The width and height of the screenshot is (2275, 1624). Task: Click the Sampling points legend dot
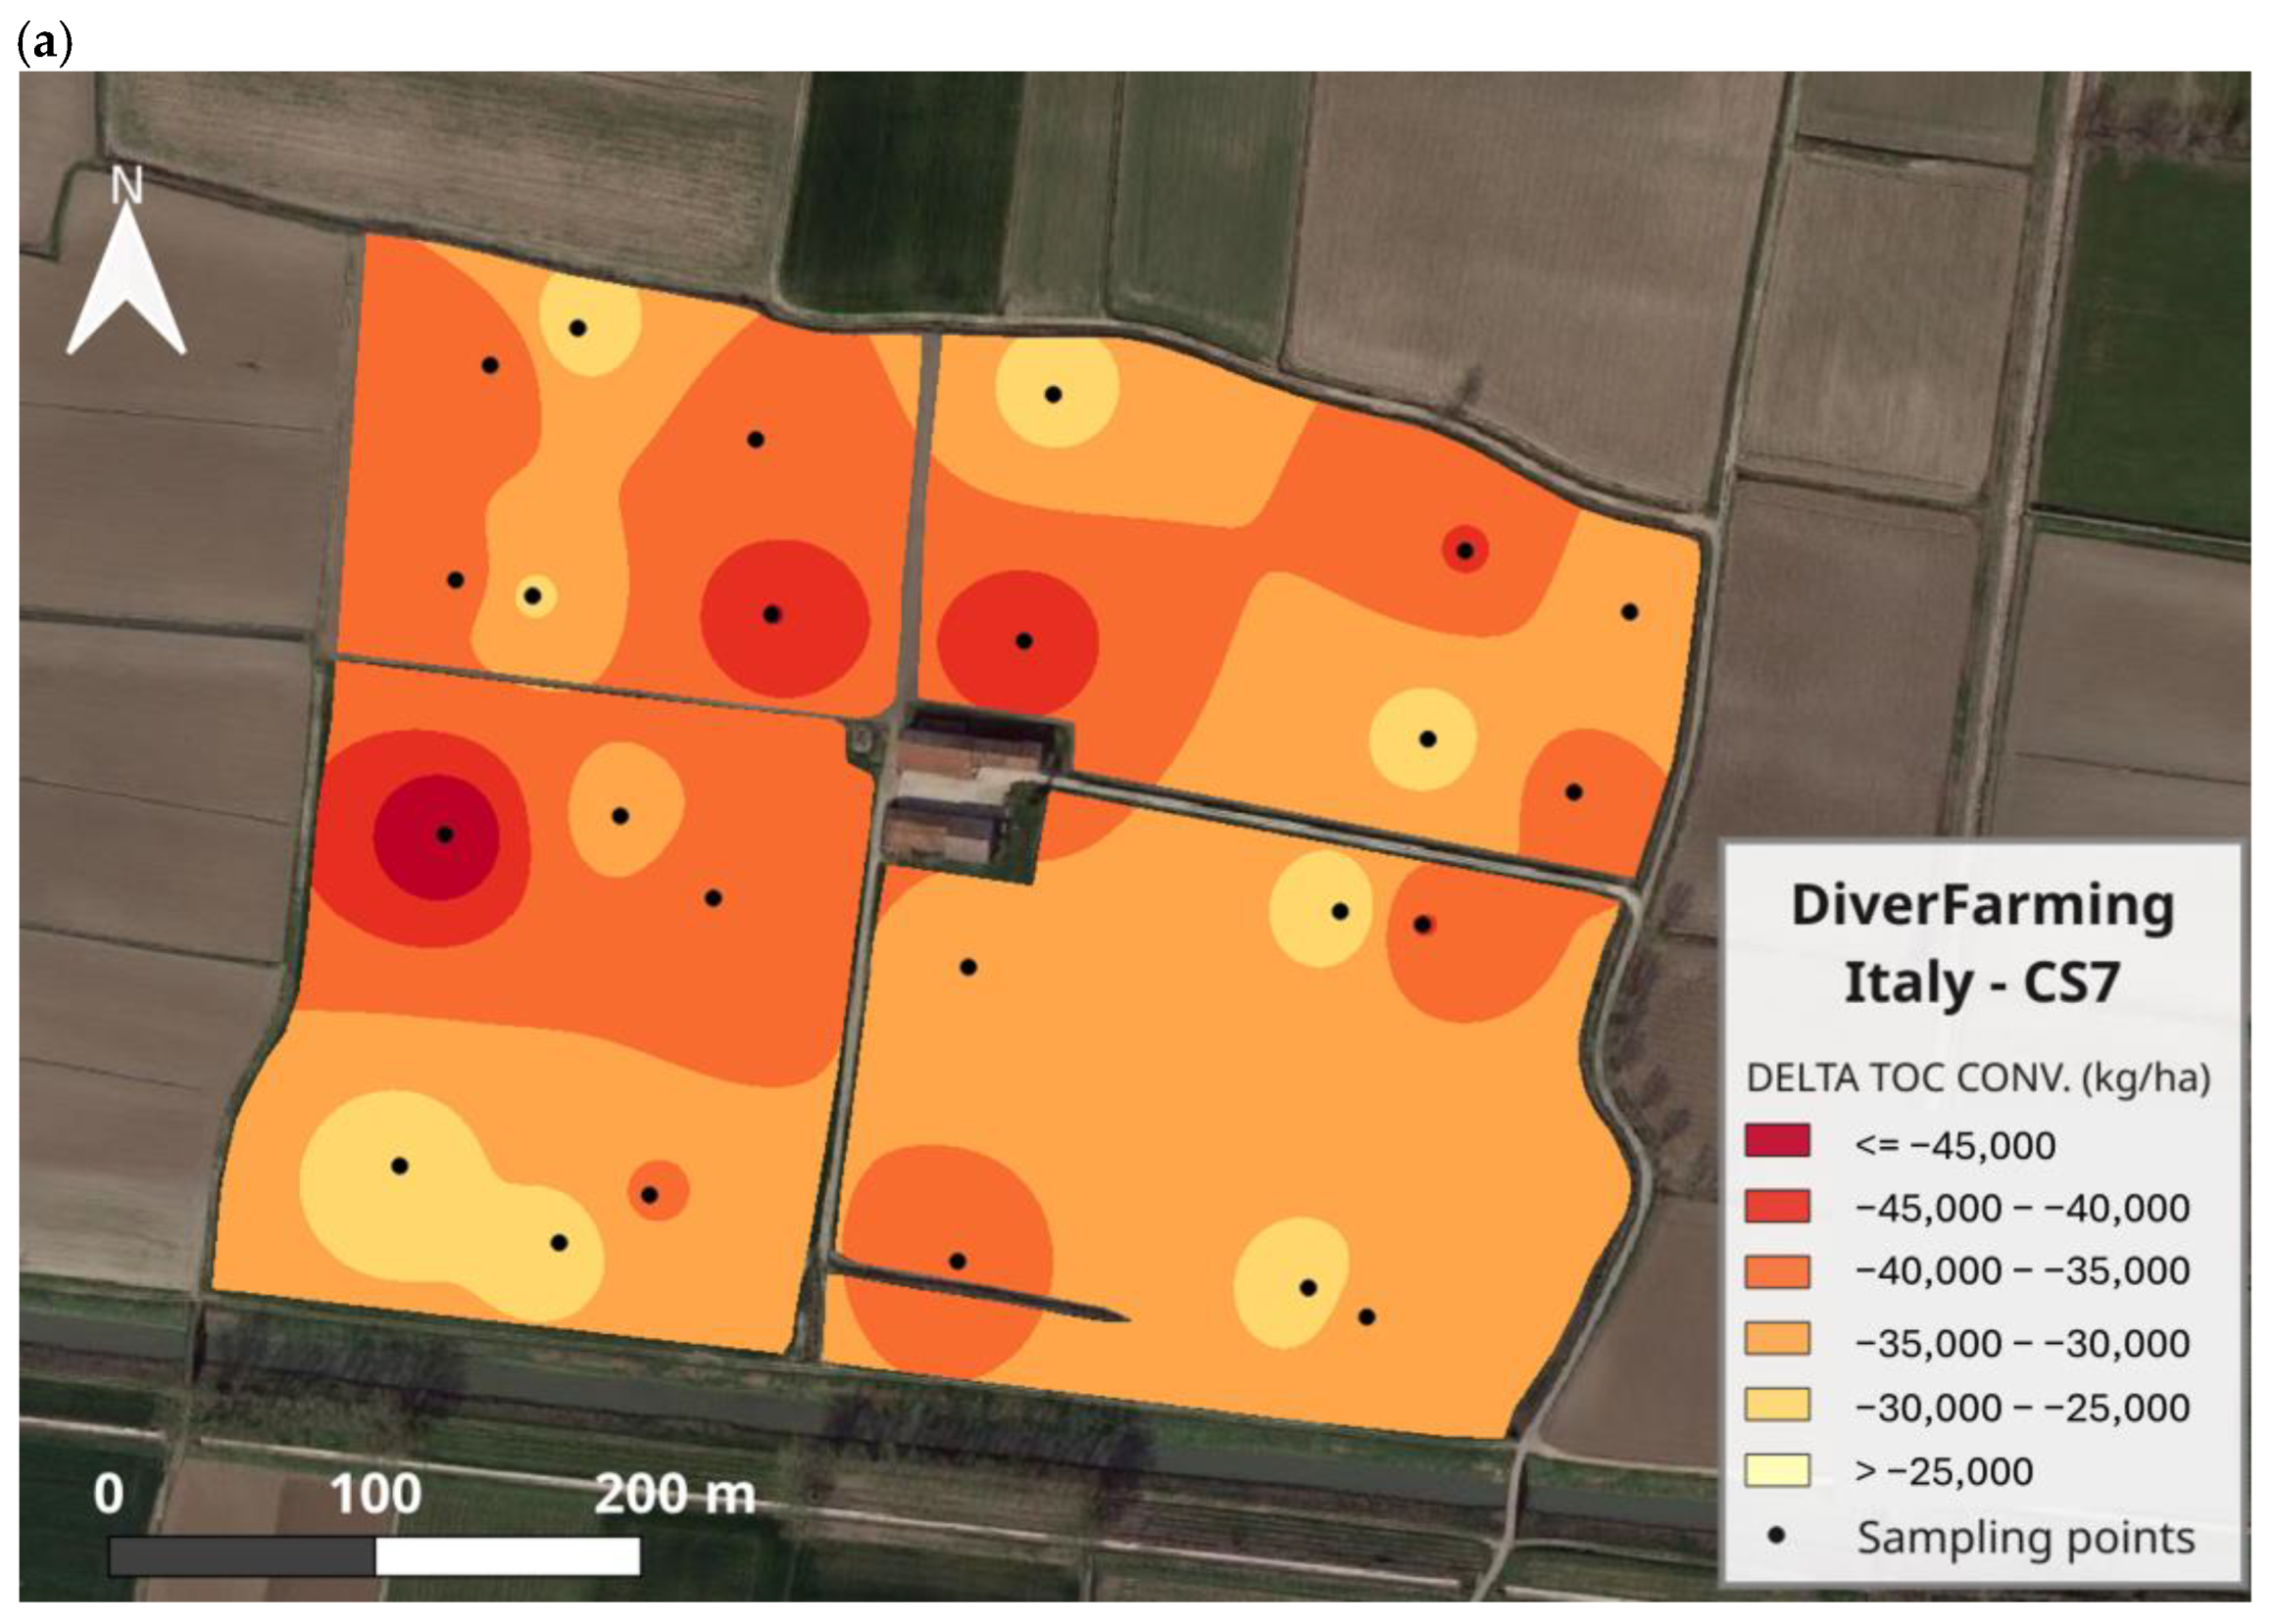tap(1777, 1535)
